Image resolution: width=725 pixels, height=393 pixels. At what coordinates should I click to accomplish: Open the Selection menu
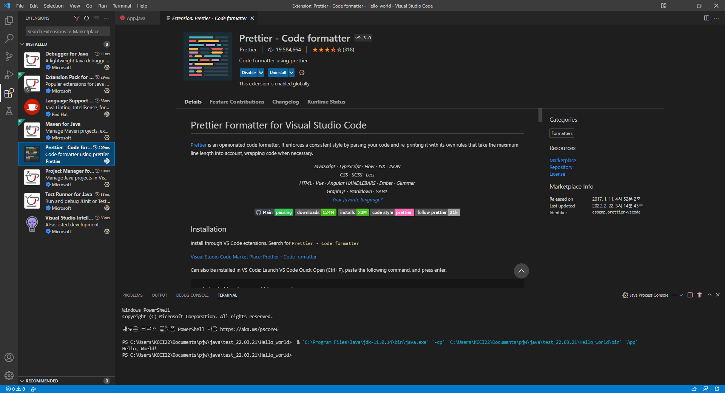pyautogui.click(x=53, y=6)
